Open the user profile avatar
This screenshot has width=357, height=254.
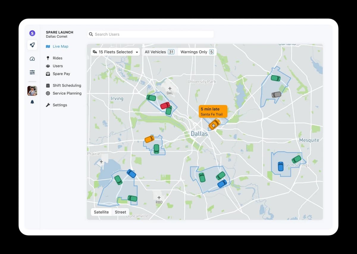32,91
